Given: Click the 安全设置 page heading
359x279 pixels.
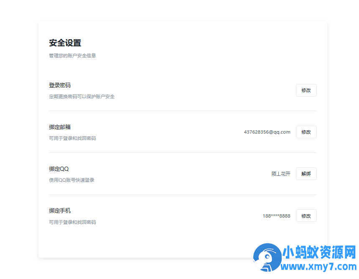Looking at the screenshot, I should [65, 43].
